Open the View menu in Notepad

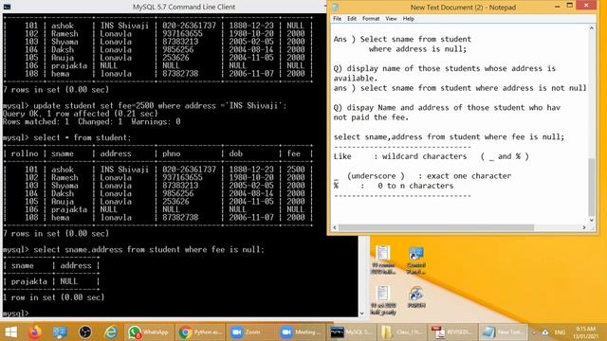click(x=391, y=19)
